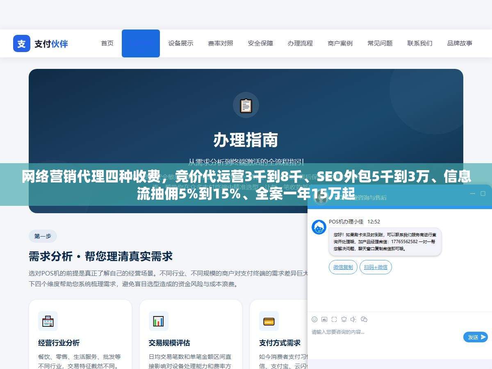Click the 发送 send button

476,337
